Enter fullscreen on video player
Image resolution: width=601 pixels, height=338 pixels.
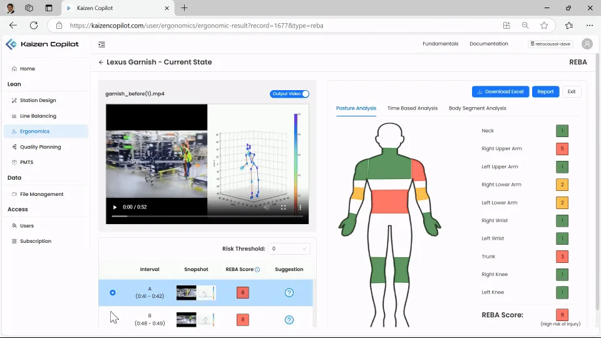(283, 207)
